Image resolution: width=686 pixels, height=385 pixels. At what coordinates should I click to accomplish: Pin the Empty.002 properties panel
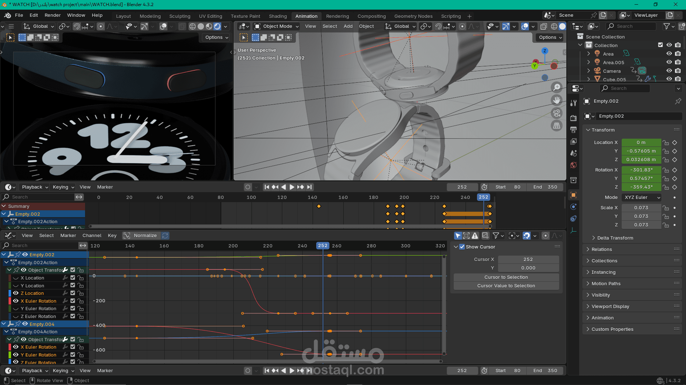tap(678, 101)
